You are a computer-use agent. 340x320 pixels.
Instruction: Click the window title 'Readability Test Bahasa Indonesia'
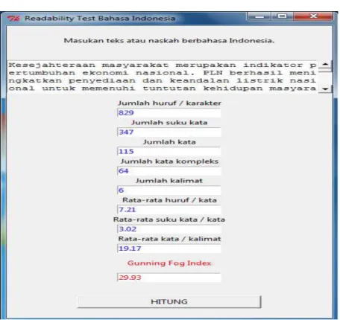(x=100, y=19)
